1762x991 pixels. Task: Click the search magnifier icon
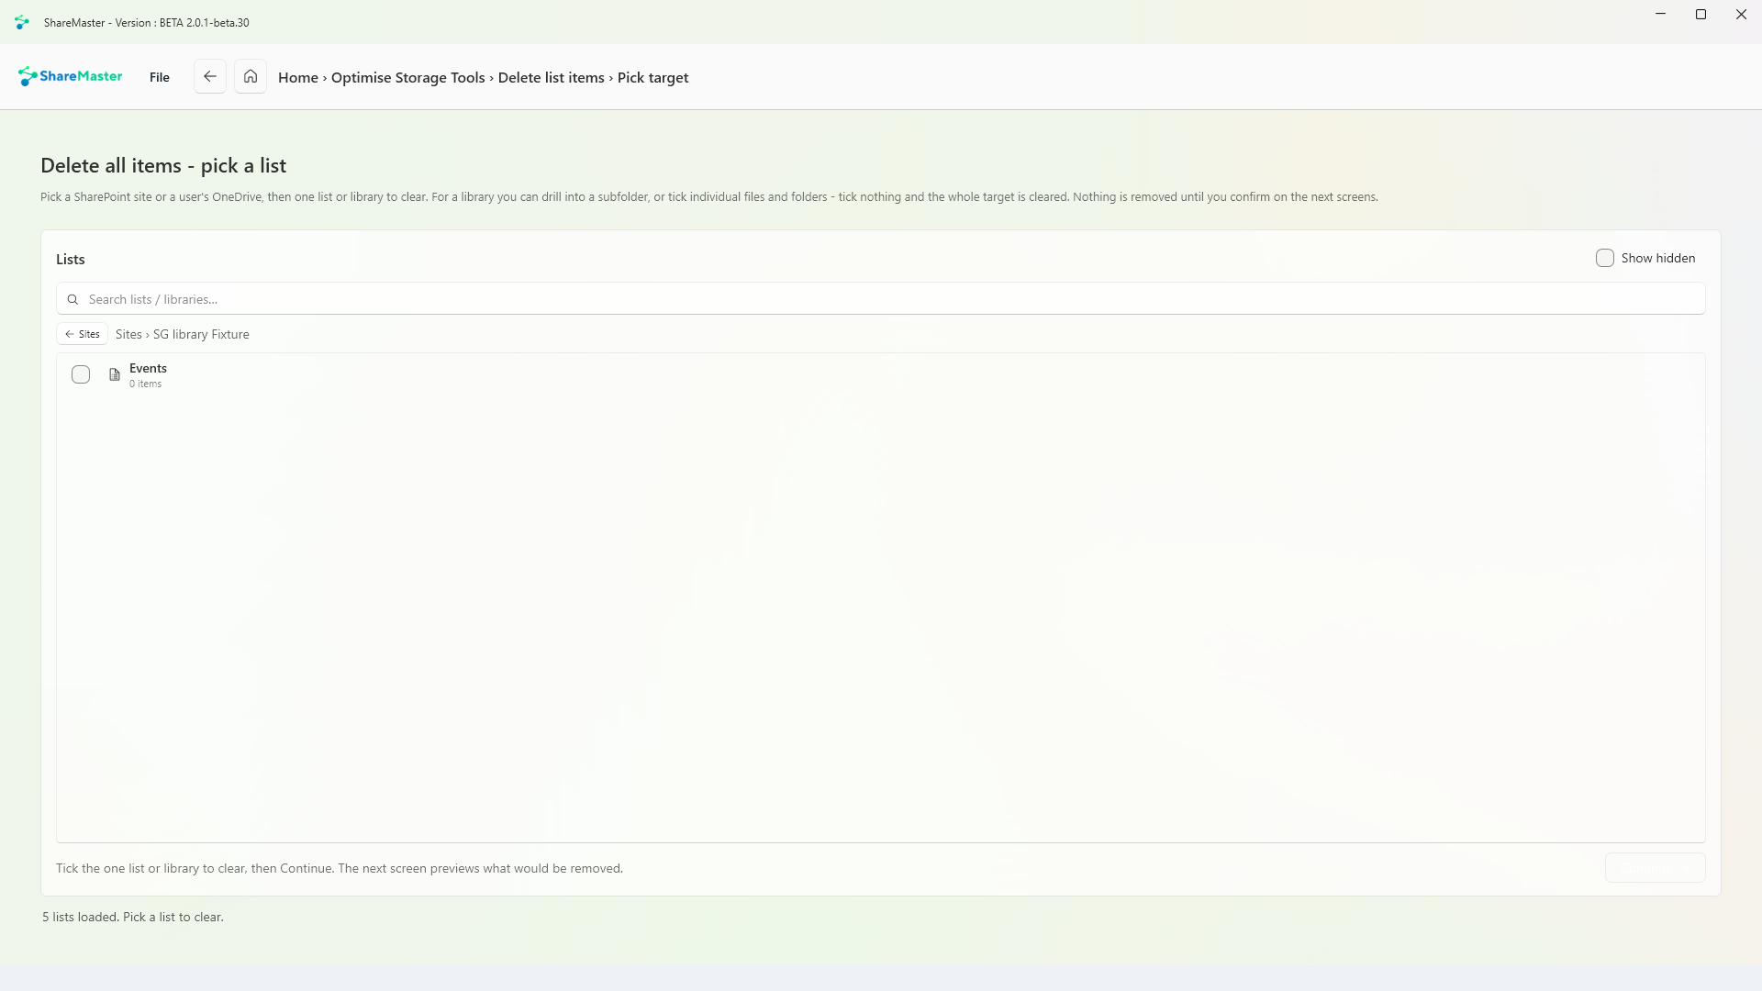[72, 299]
